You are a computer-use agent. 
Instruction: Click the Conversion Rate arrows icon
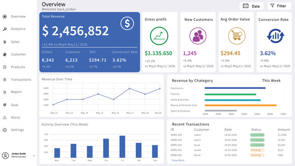pos(276,36)
